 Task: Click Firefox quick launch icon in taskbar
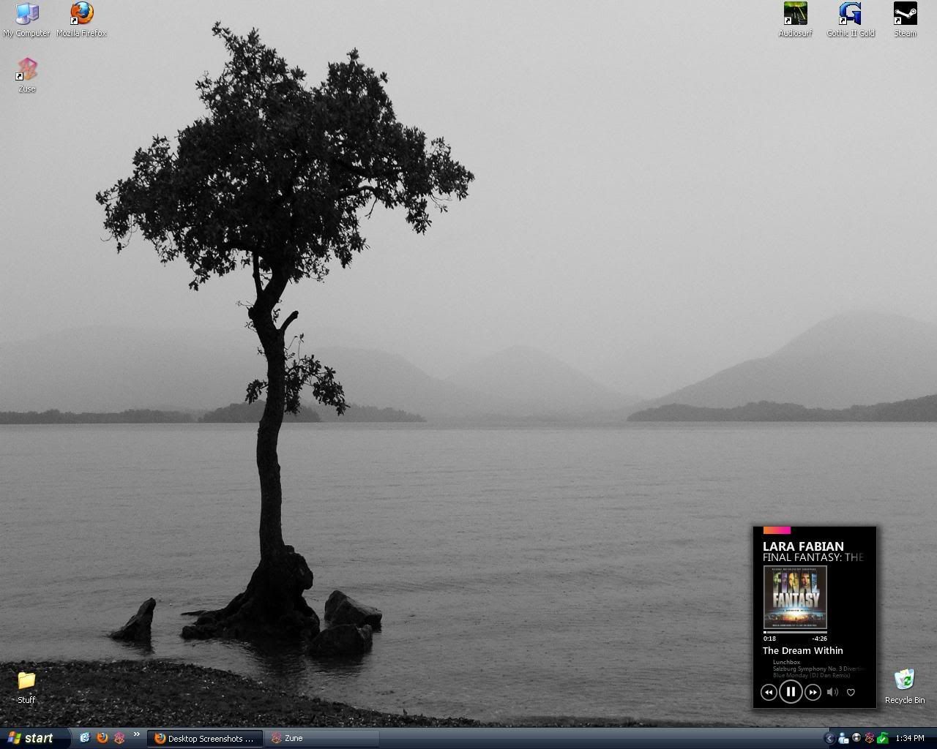click(x=102, y=738)
